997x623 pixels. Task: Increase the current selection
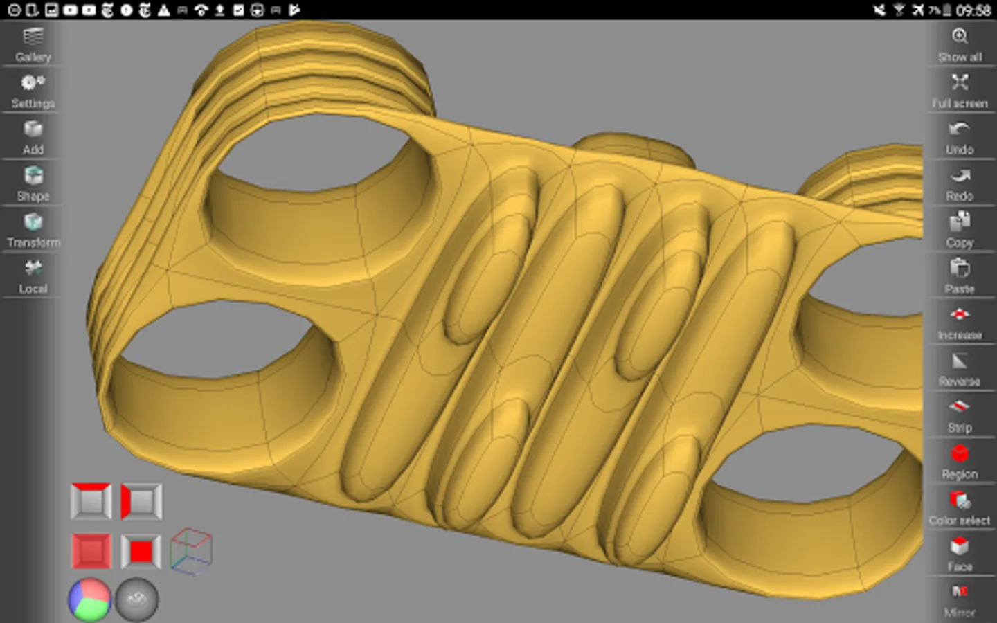tap(960, 323)
